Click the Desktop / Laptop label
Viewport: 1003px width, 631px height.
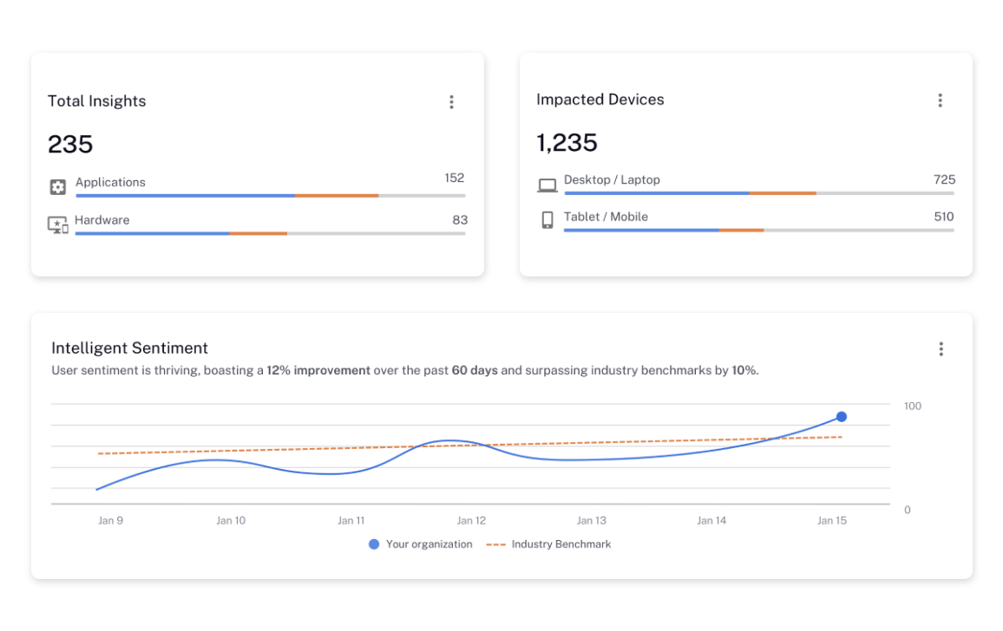pyautogui.click(x=612, y=179)
